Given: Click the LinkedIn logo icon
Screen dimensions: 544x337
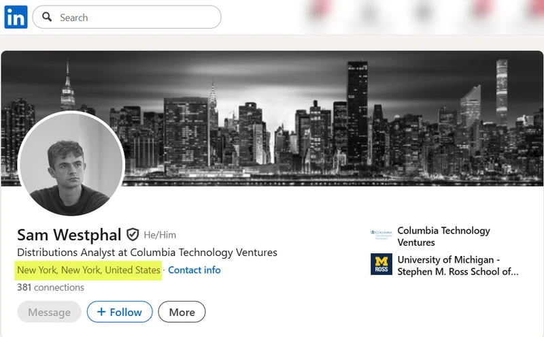Looking at the screenshot, I should click(16, 17).
